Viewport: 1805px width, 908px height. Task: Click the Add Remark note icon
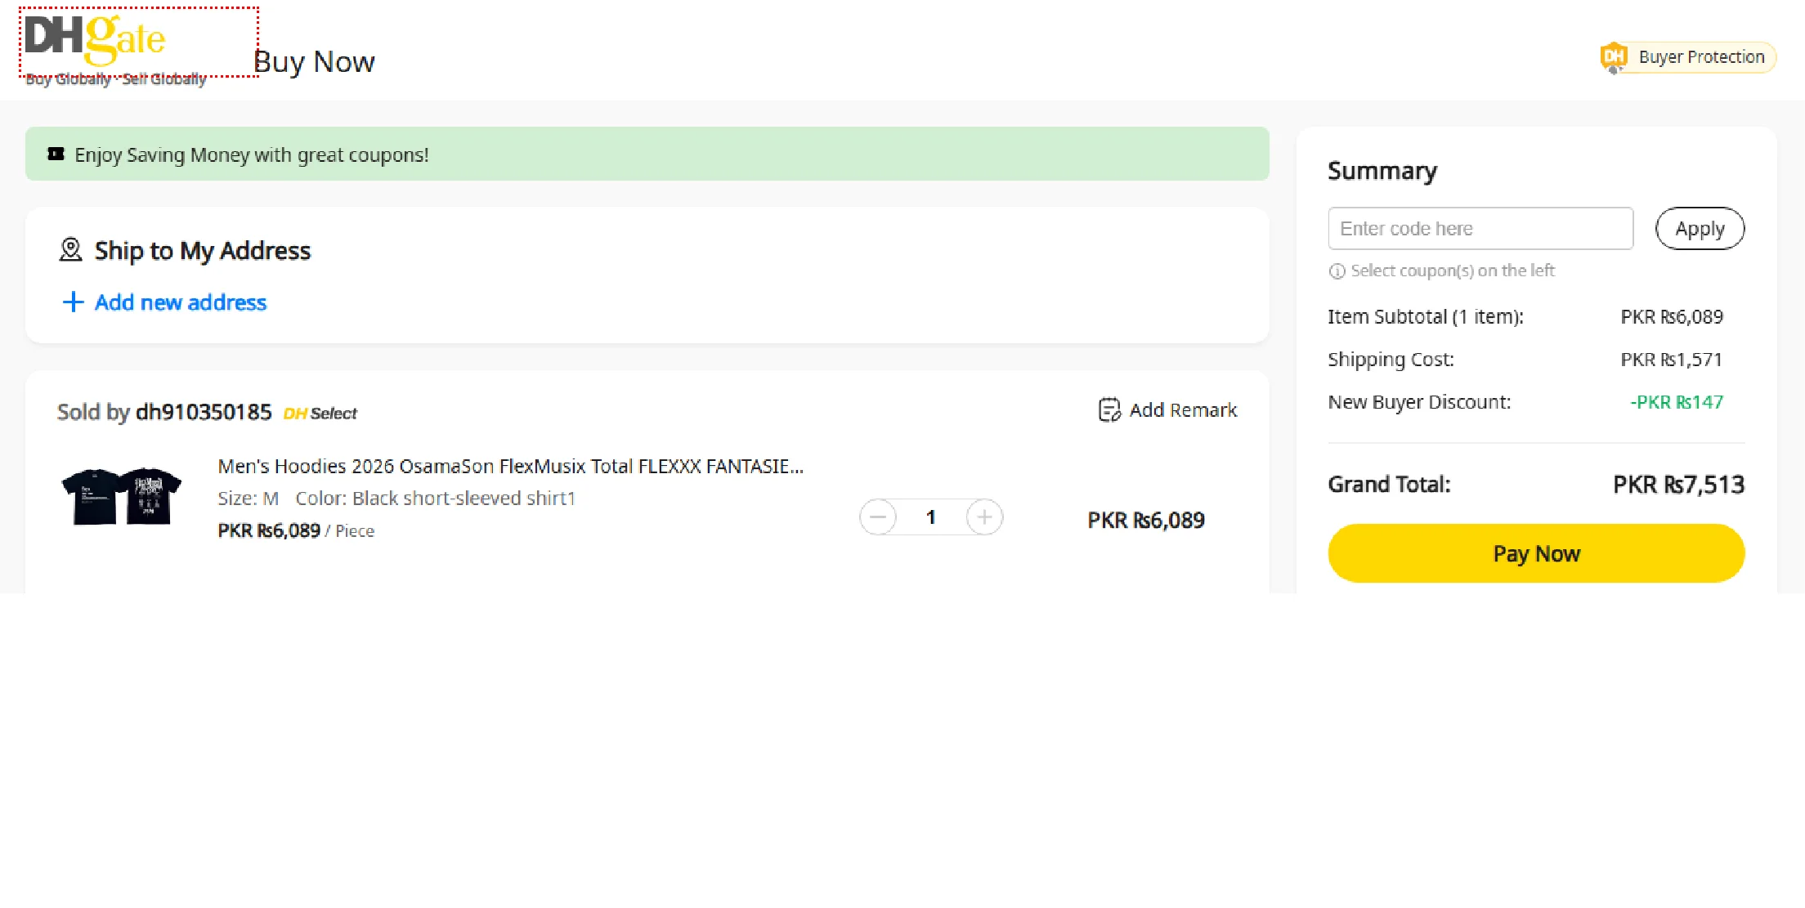[1109, 410]
